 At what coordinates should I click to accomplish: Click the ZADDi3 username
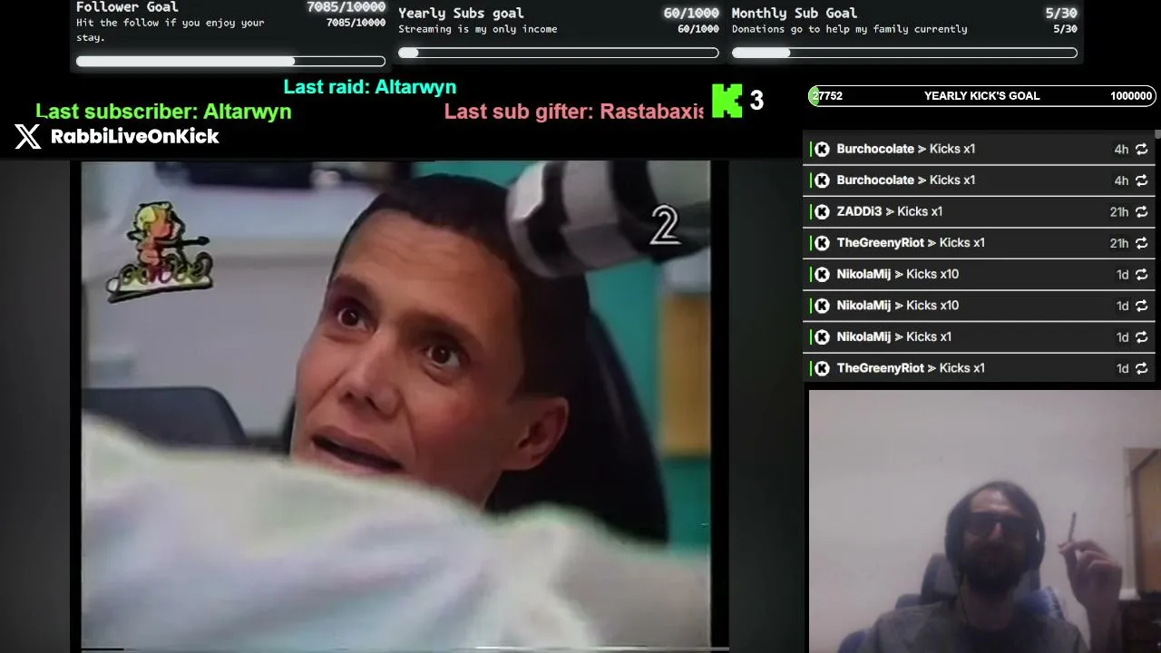tap(859, 212)
